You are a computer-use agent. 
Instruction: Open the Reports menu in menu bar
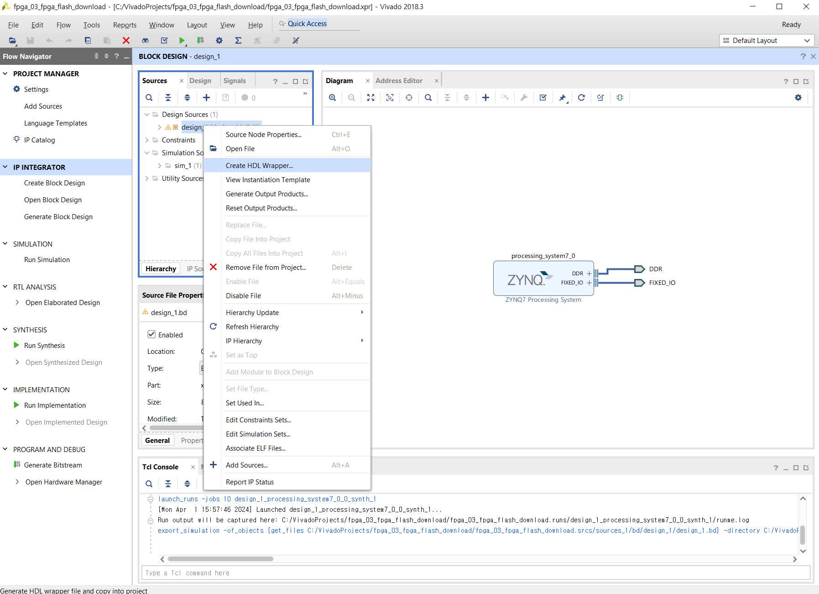(125, 25)
